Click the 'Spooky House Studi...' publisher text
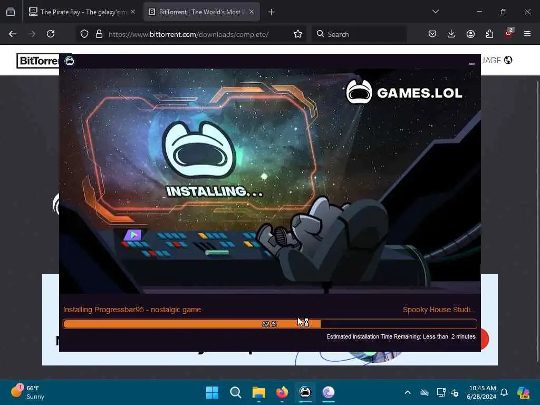This screenshot has height=405, width=540. coord(439,310)
